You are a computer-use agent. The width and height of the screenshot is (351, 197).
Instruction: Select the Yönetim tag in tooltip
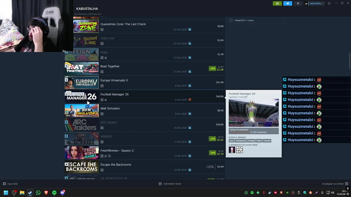(267, 141)
